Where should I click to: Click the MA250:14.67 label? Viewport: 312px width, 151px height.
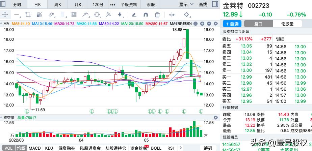pos(156,24)
